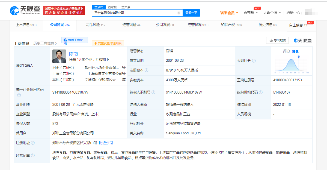Click the bell icon in 发生变更时通知我
The height and width of the screenshot is (170, 327).
click(96, 43)
